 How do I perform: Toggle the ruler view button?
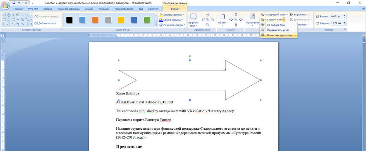pyautogui.click(x=364, y=35)
